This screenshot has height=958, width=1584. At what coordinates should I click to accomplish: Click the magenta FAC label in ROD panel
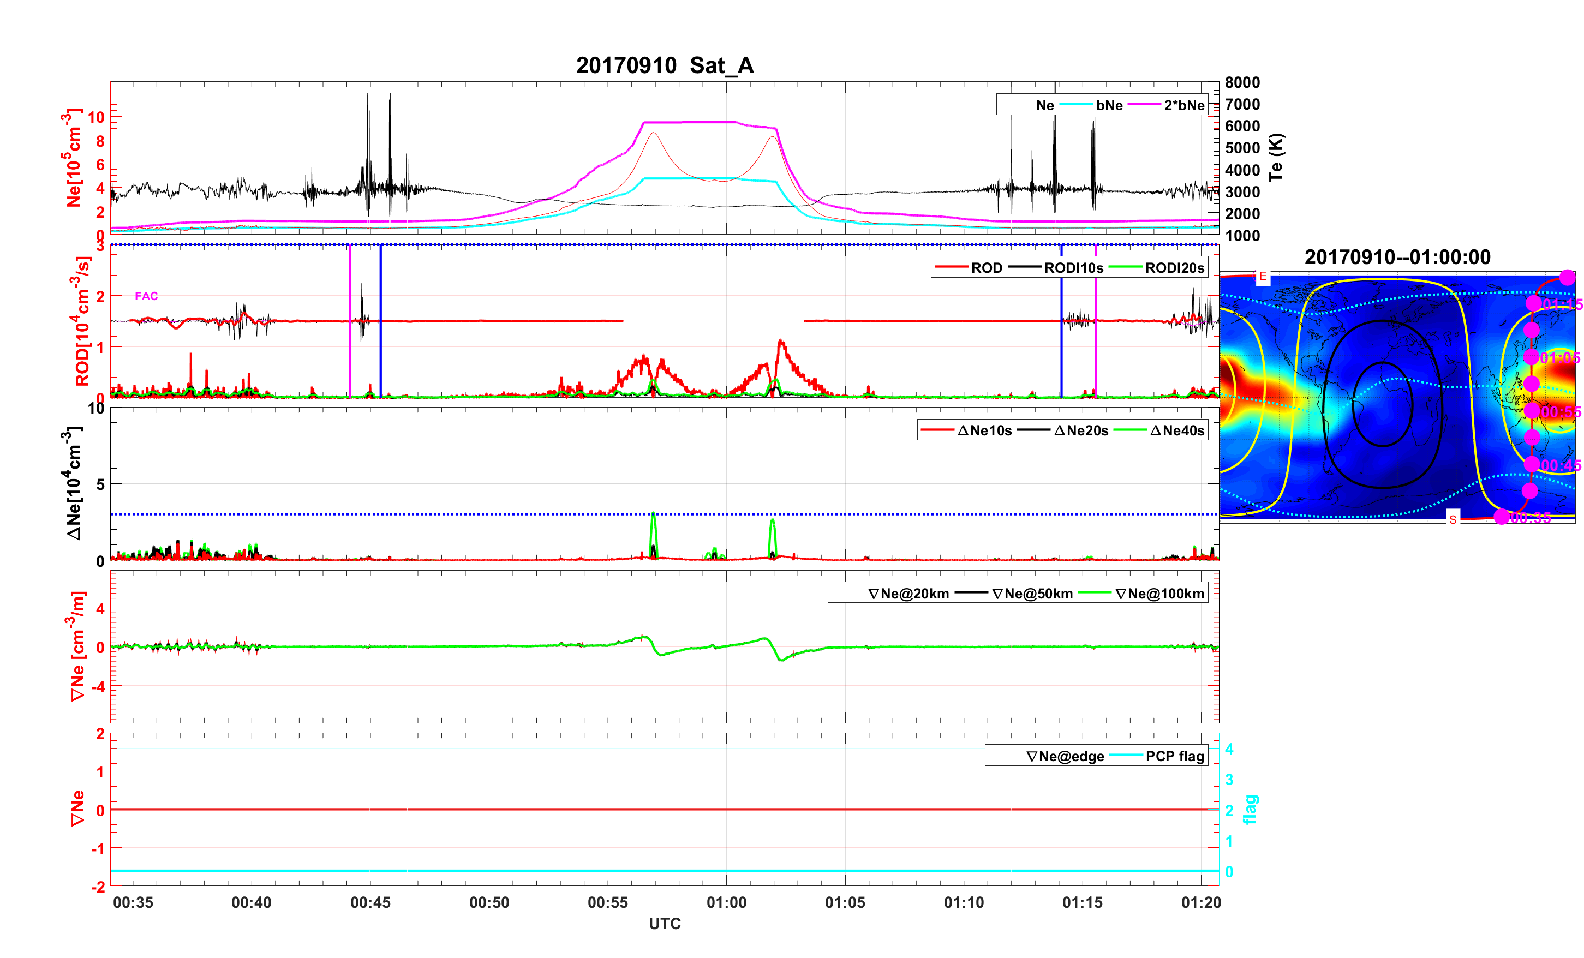click(x=146, y=296)
